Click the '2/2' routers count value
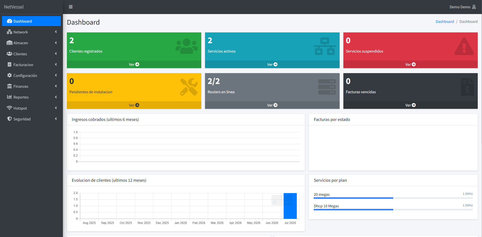 214,81
